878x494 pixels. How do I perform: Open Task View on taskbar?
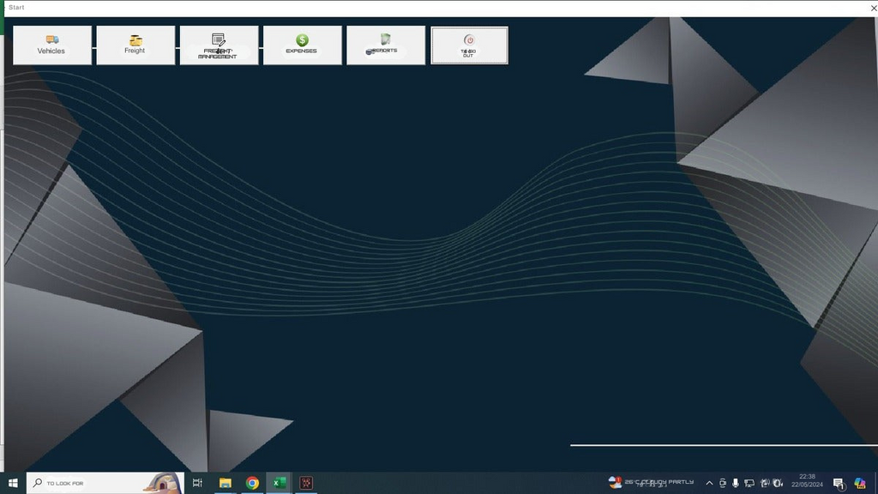[x=197, y=483]
